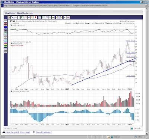Select the diagonal trendline drawing tool
This screenshot has height=139, width=149.
pyautogui.click(x=12, y=17)
